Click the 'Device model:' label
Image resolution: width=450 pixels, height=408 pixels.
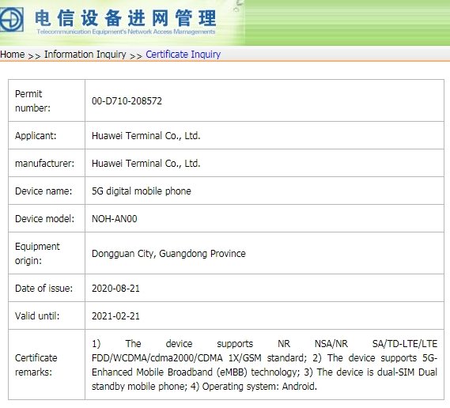[x=44, y=219]
